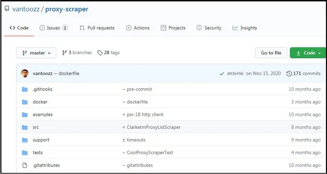The height and width of the screenshot is (174, 327).
Task: Click the on Nov 15, 2020 commit date
Action: [263, 74]
